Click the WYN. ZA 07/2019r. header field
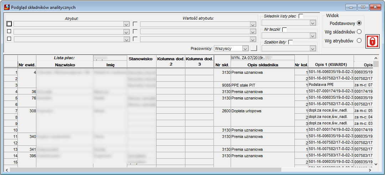 (x=262, y=58)
